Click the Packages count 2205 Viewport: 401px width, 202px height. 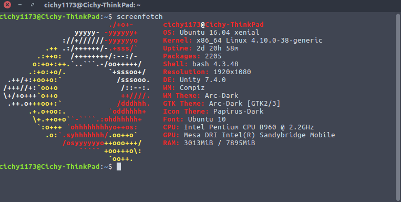tap(213, 56)
